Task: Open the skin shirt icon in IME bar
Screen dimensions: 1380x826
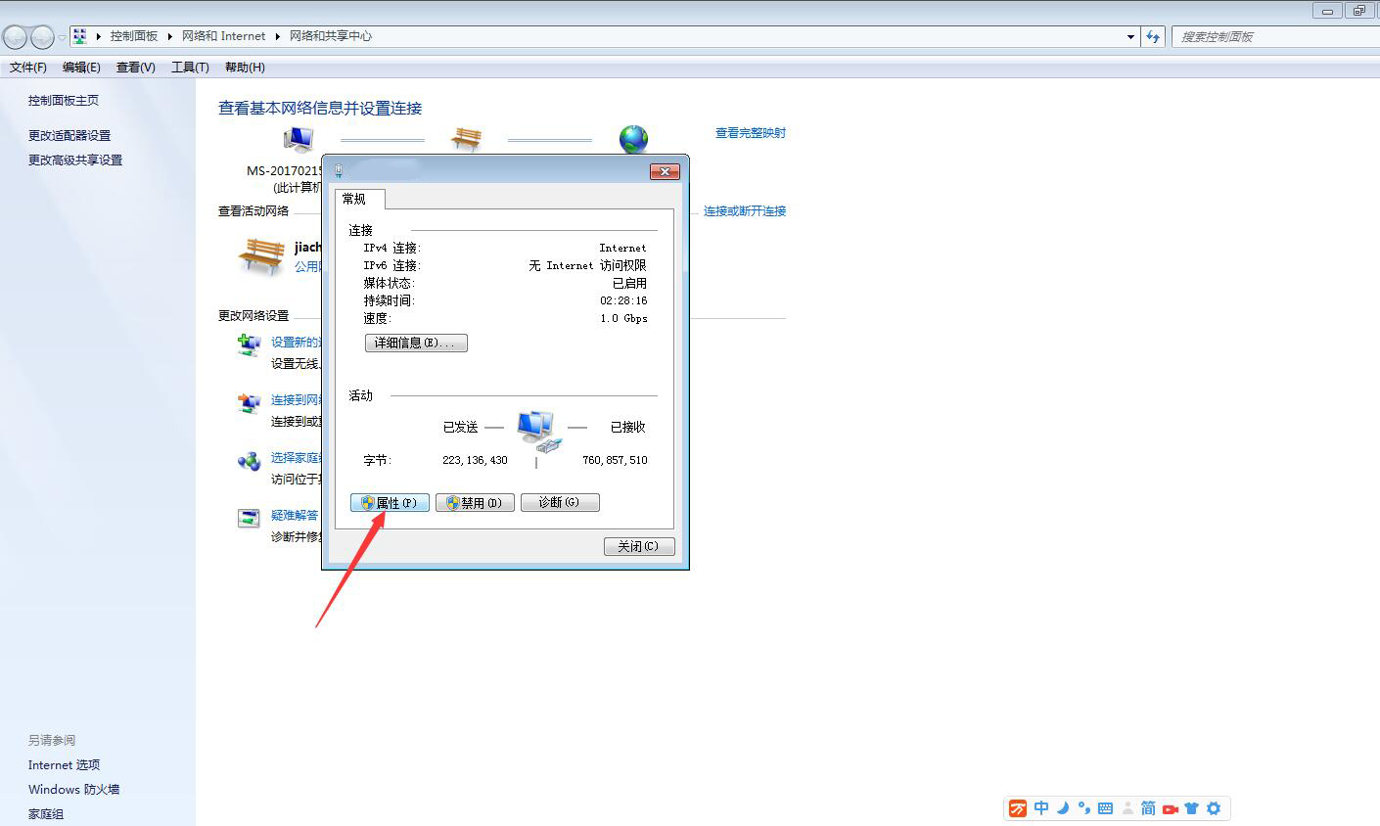Action: 1191,808
